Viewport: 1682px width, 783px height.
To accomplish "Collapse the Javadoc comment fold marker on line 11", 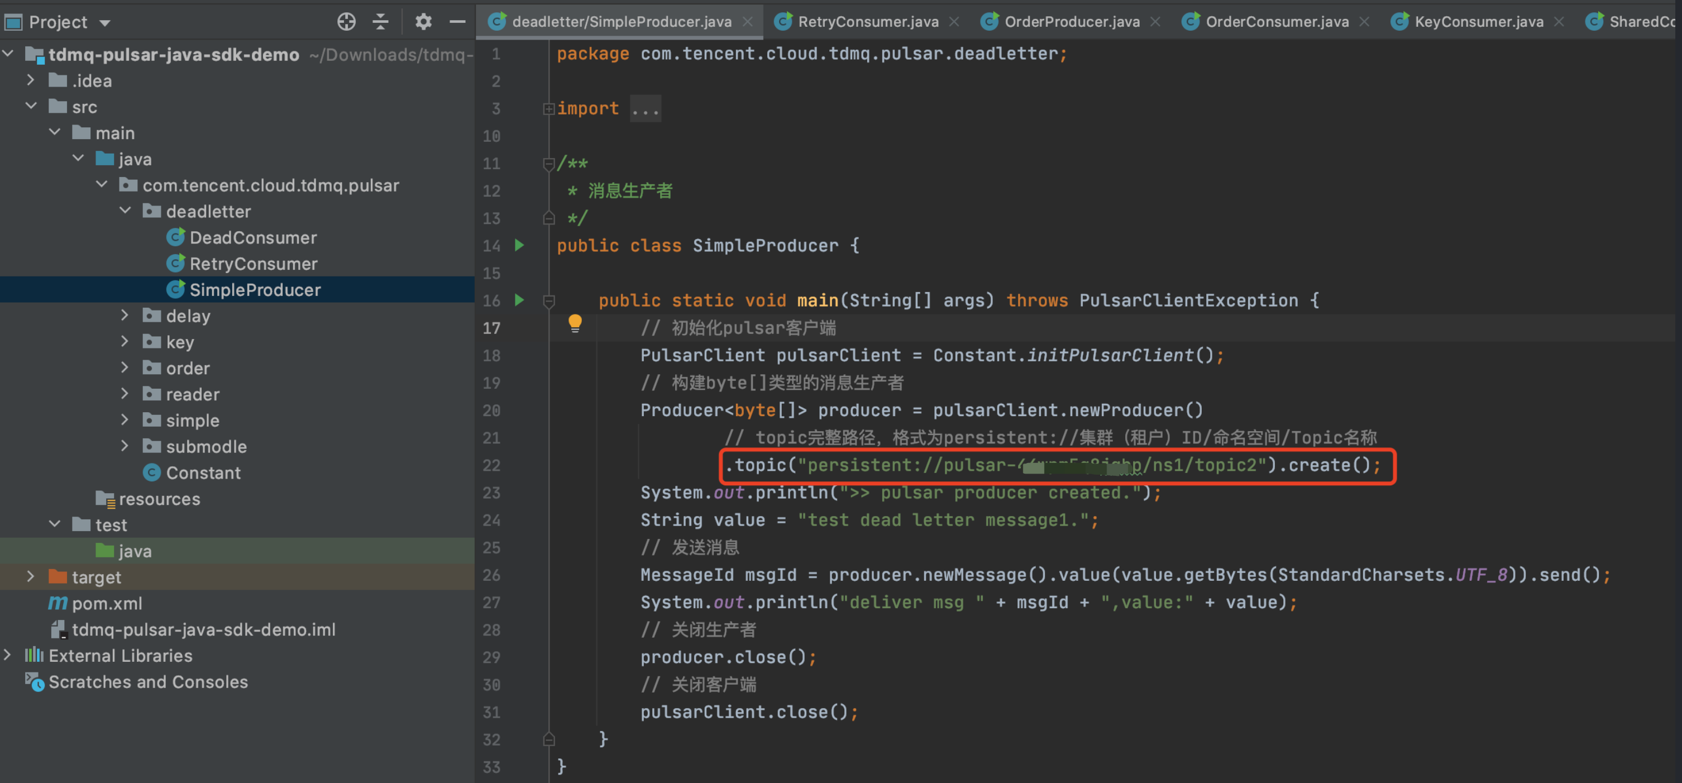I will coord(548,163).
